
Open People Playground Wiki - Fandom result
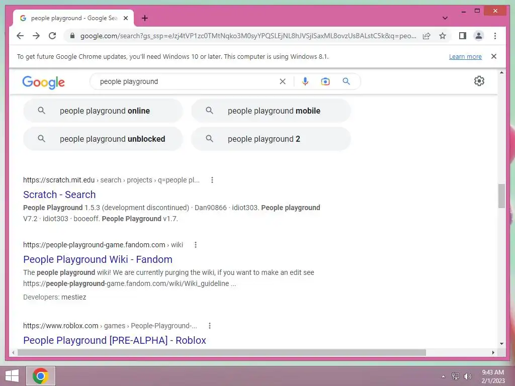pos(98,259)
